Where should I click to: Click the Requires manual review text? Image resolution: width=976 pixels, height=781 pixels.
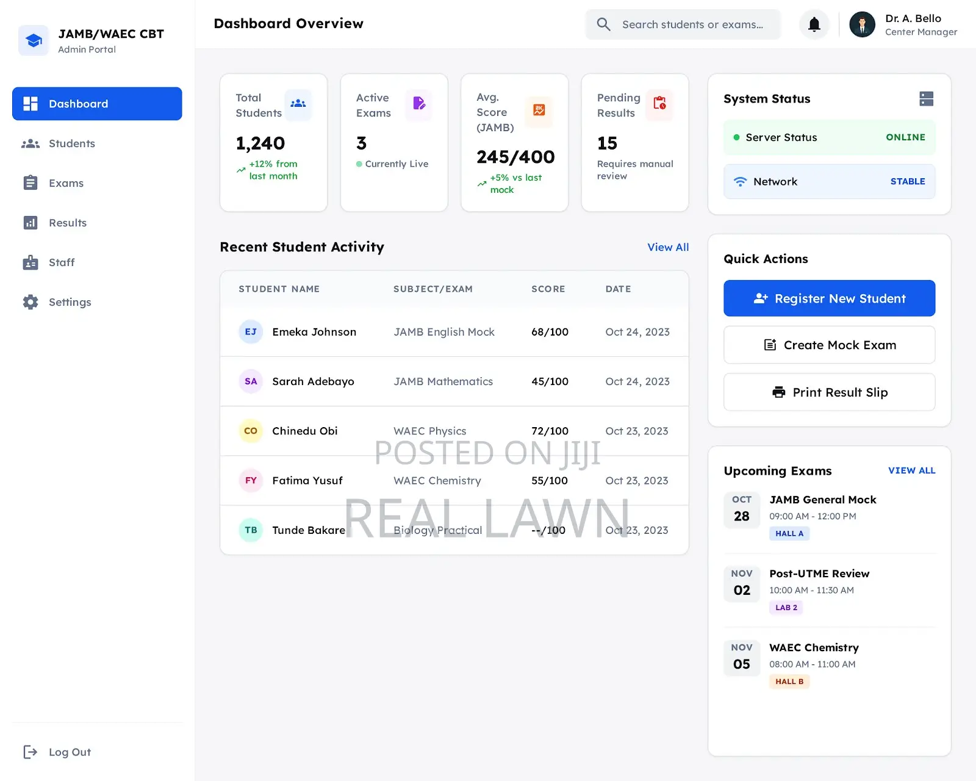coord(635,170)
